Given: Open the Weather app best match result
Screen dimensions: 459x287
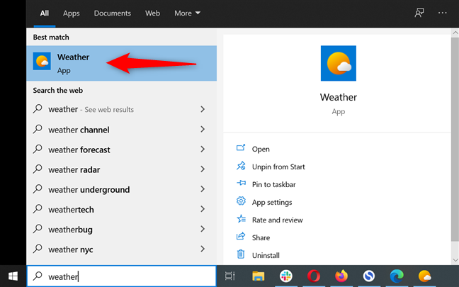Looking at the screenshot, I should pos(122,63).
